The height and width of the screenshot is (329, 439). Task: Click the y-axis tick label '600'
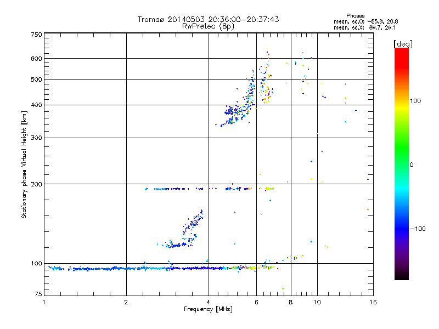tap(36, 59)
